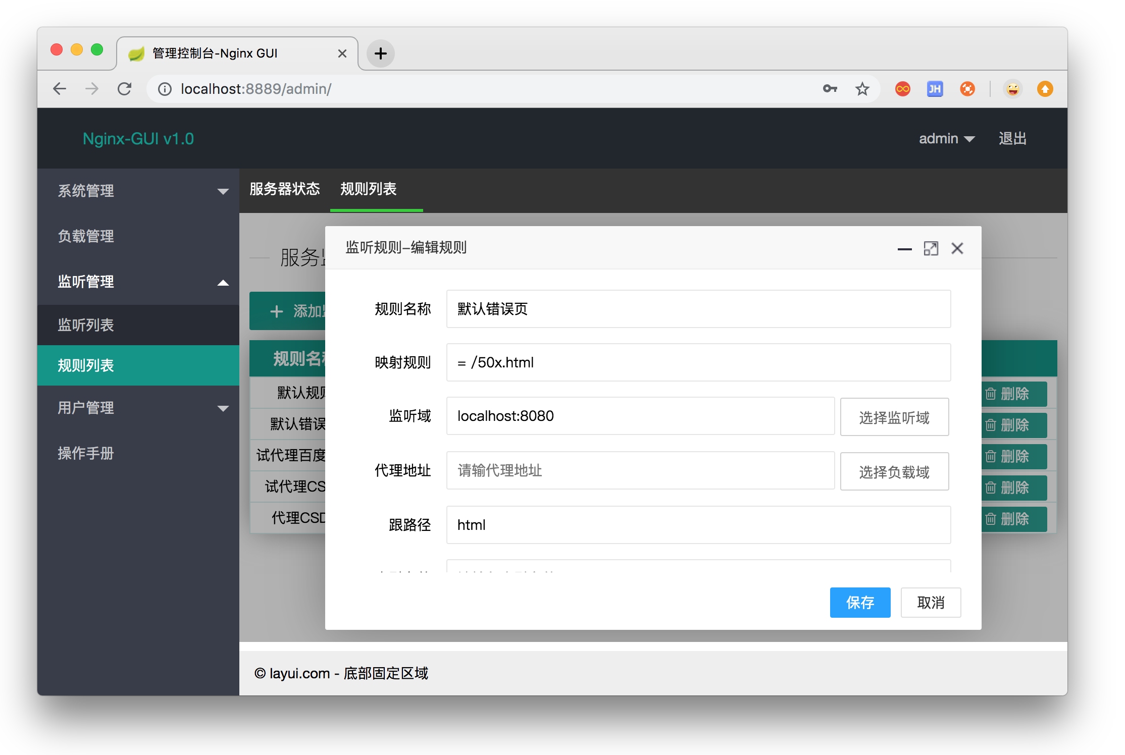Click the 代理地址 input field
The height and width of the screenshot is (755, 1125).
(x=640, y=471)
